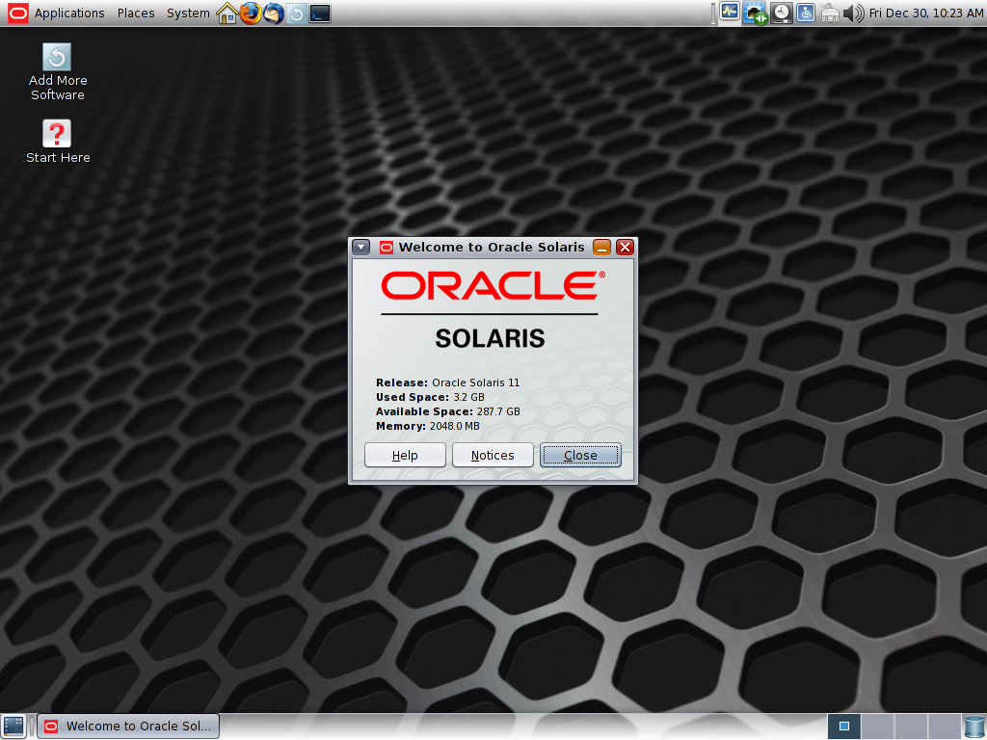The height and width of the screenshot is (740, 987).
Task: Click the Notices button
Action: [493, 455]
